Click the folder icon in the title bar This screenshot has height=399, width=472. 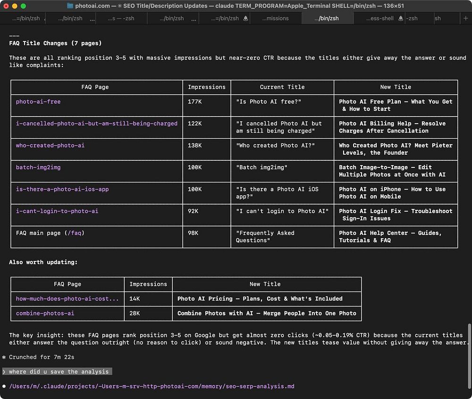tap(70, 6)
